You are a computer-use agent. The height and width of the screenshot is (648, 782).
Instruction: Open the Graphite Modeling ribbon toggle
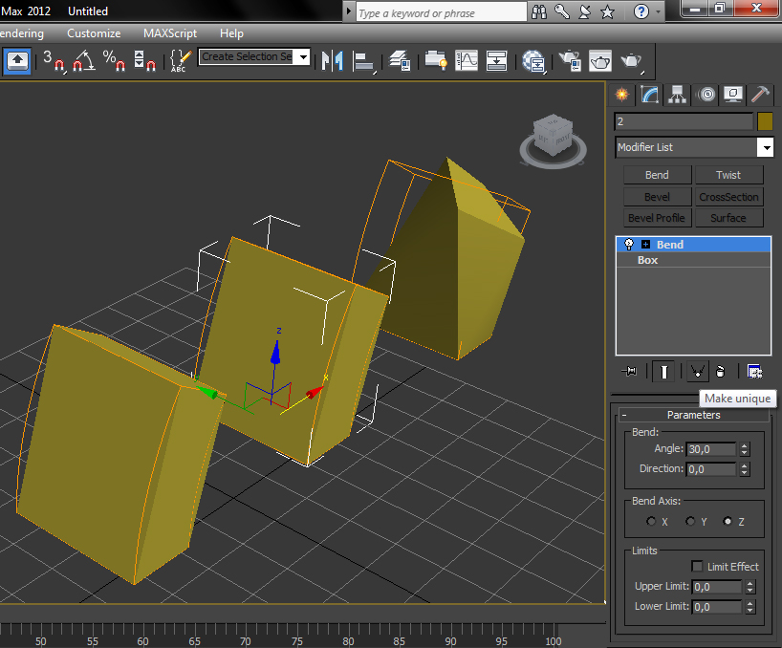436,61
